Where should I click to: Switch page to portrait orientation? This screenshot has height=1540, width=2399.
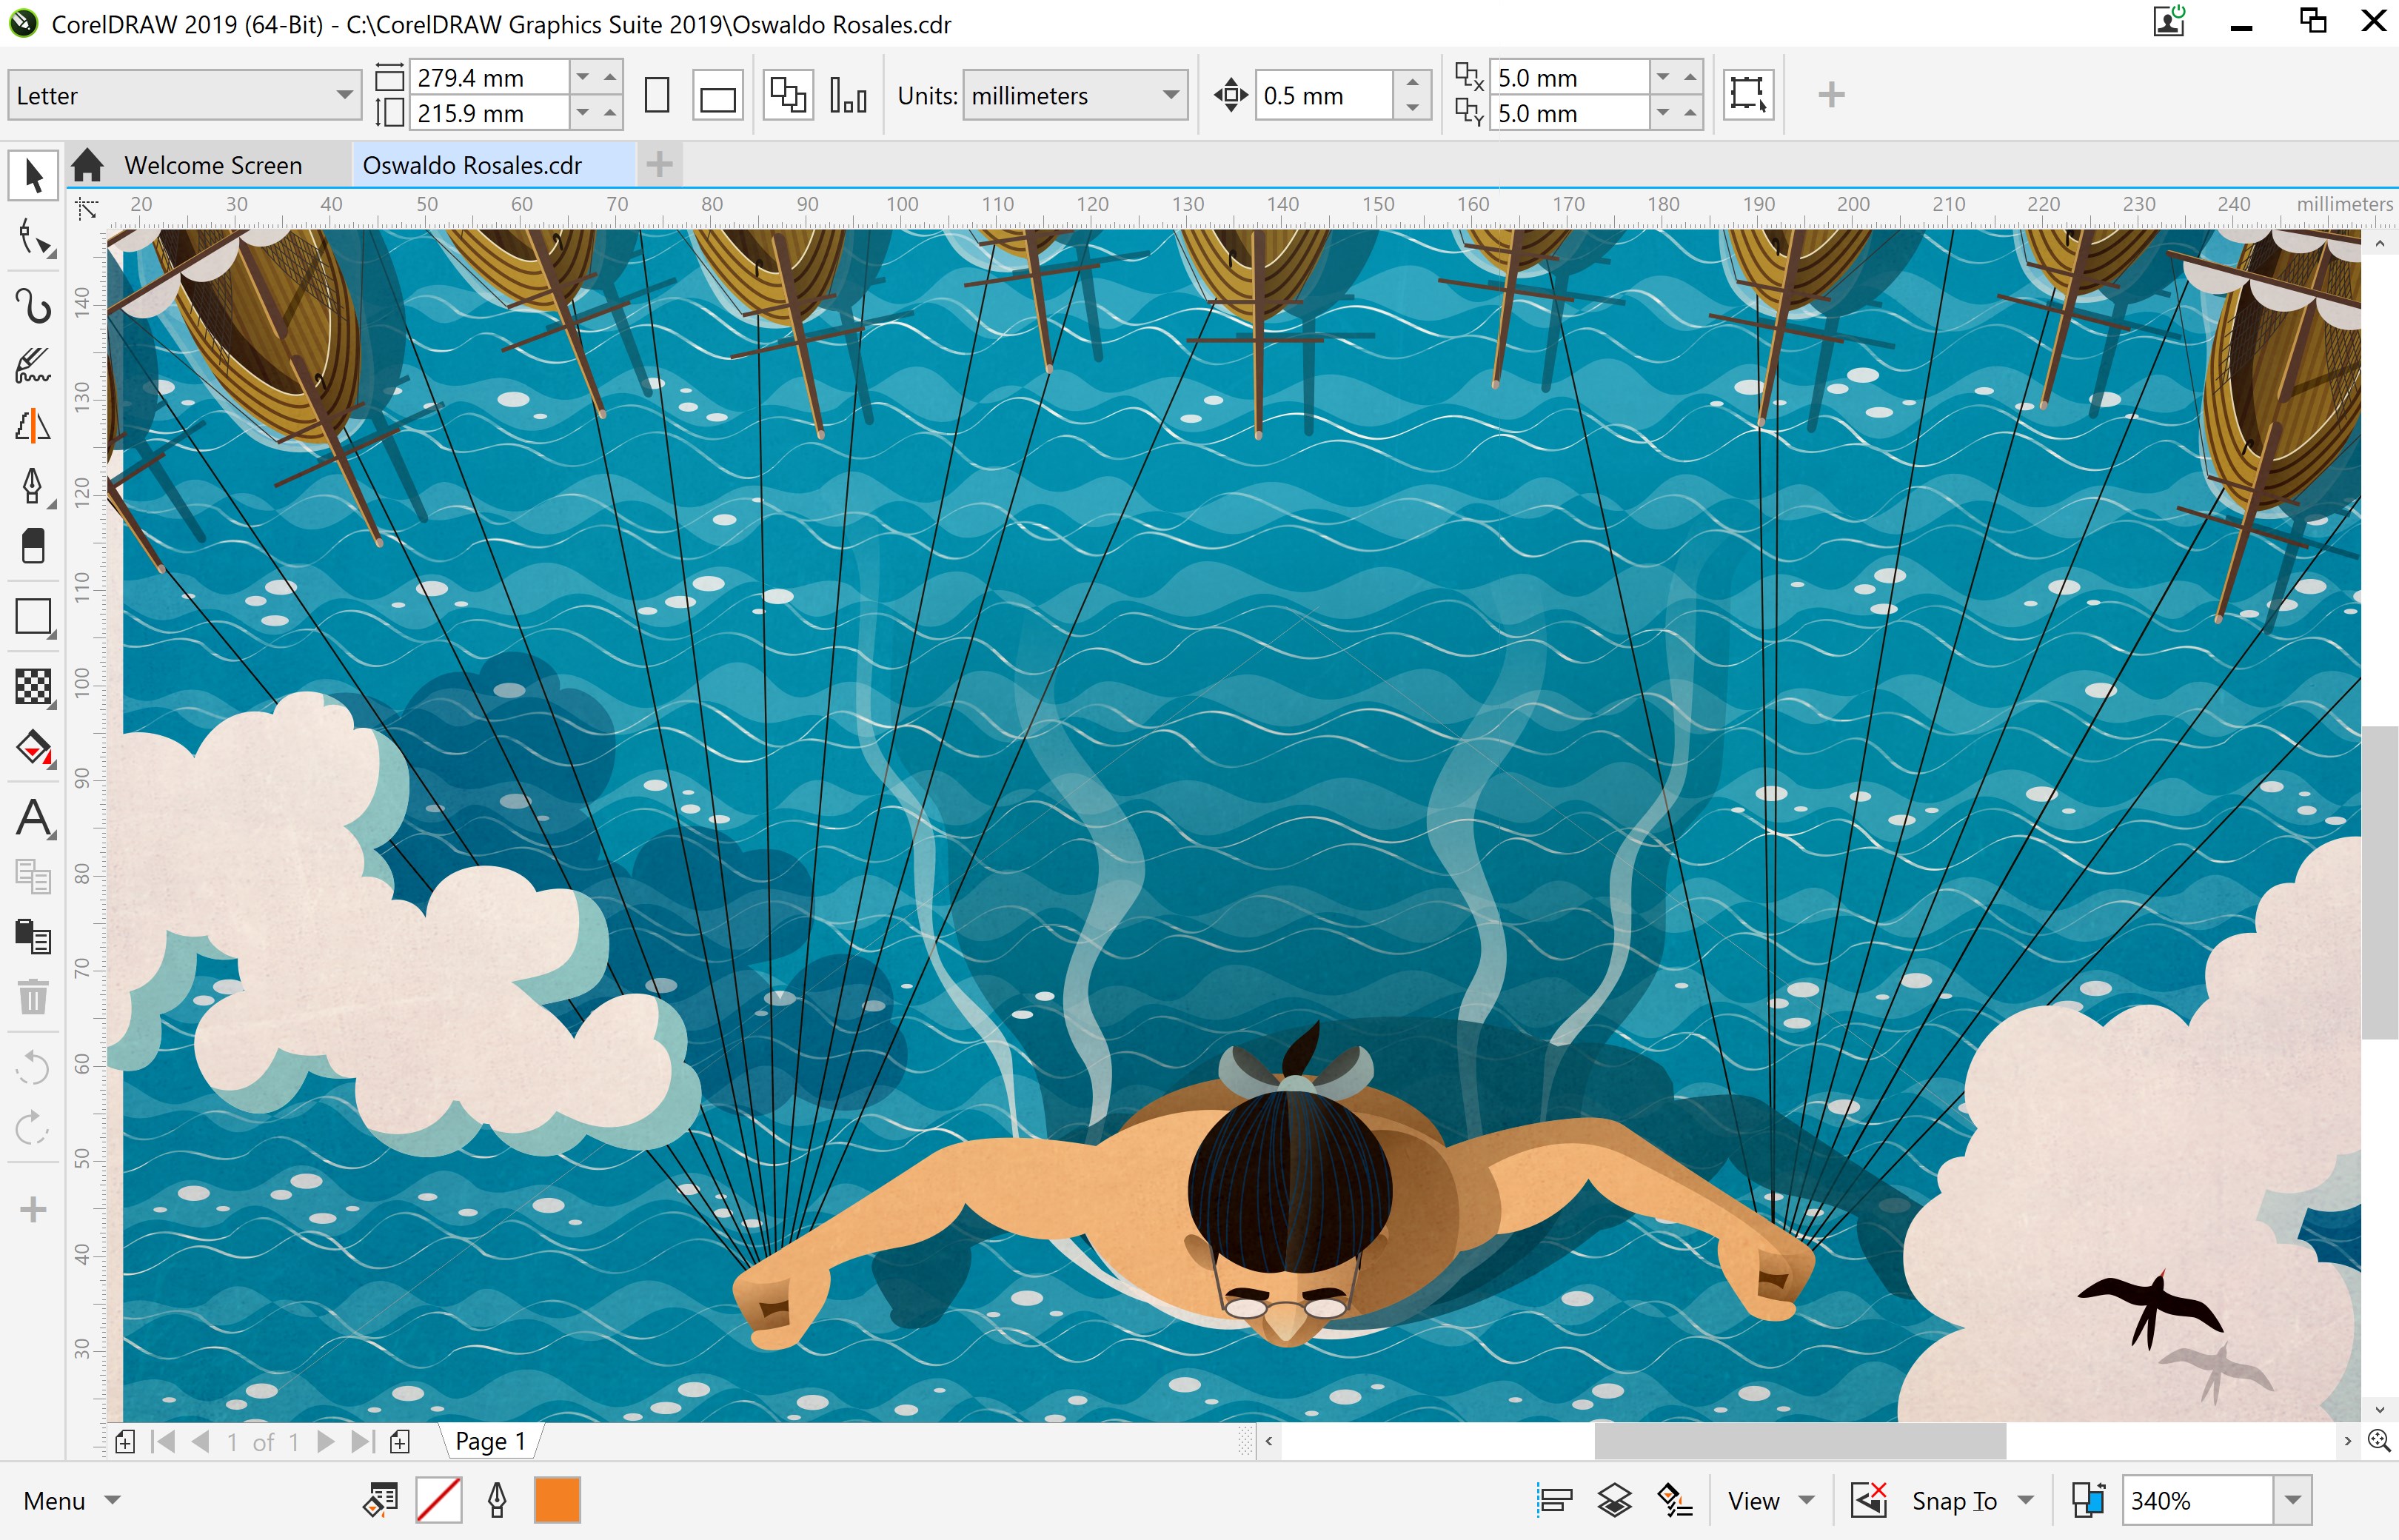click(656, 96)
